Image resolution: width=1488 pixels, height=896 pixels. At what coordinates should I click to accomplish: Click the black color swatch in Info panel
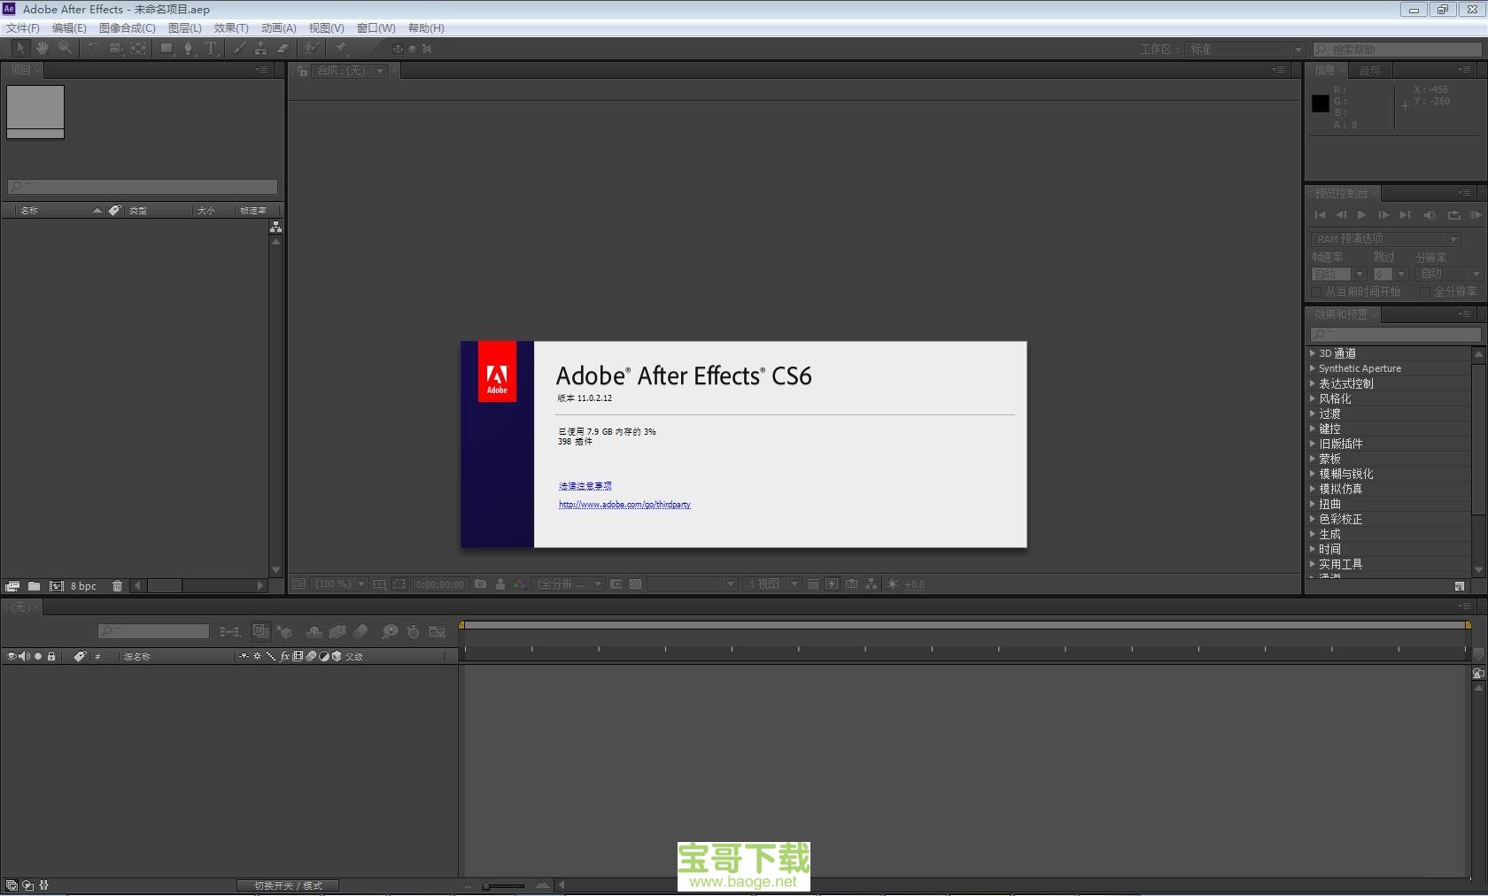click(1320, 103)
